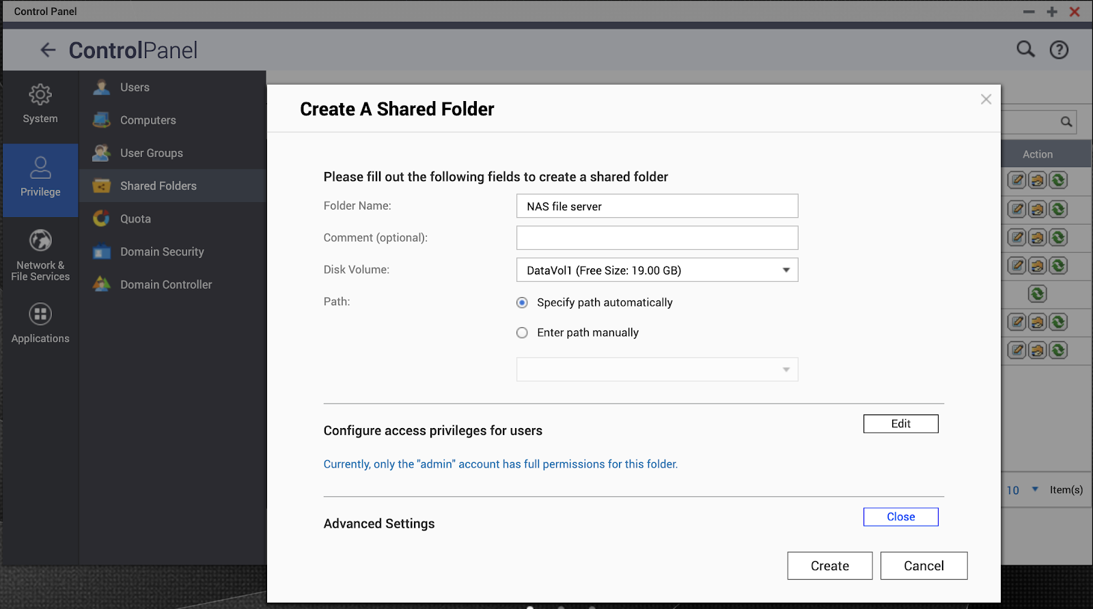Maximize the Control Panel window

(1051, 12)
